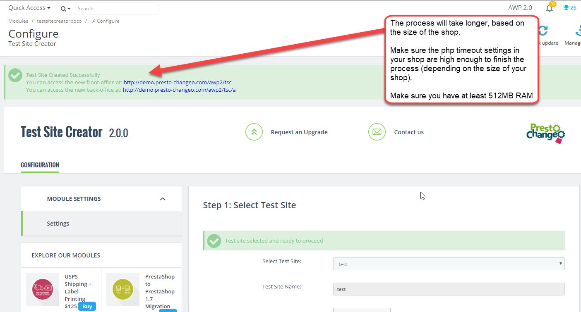Select Settings in the module sidebar

tap(101, 224)
